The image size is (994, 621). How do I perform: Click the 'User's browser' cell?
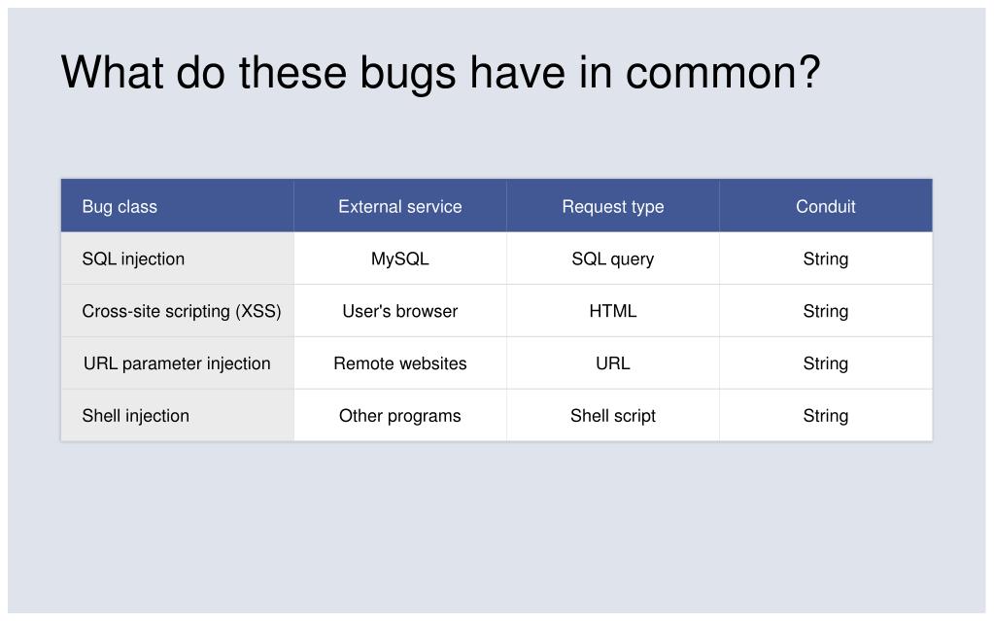click(x=400, y=311)
